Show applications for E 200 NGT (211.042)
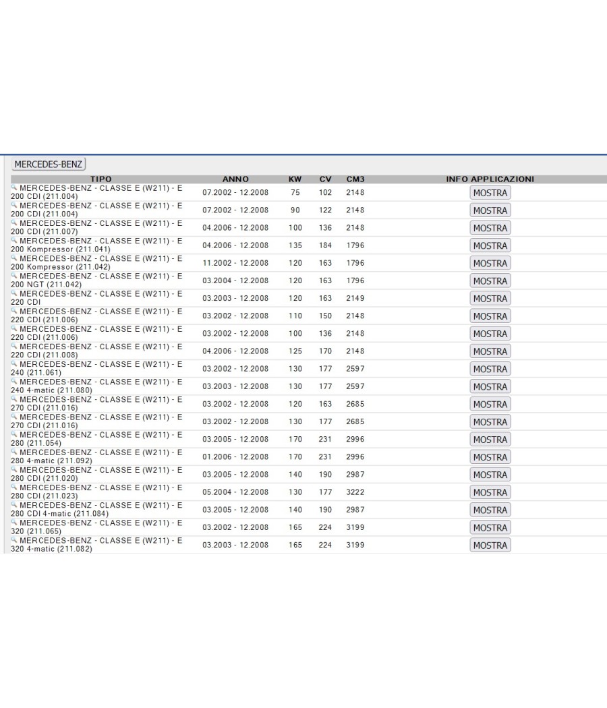The height and width of the screenshot is (708, 607). (x=490, y=281)
